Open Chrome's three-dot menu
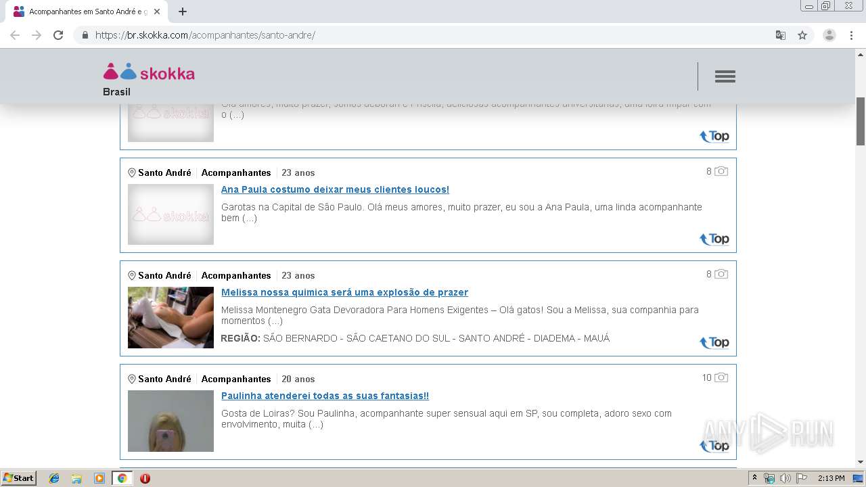 pyautogui.click(x=851, y=35)
